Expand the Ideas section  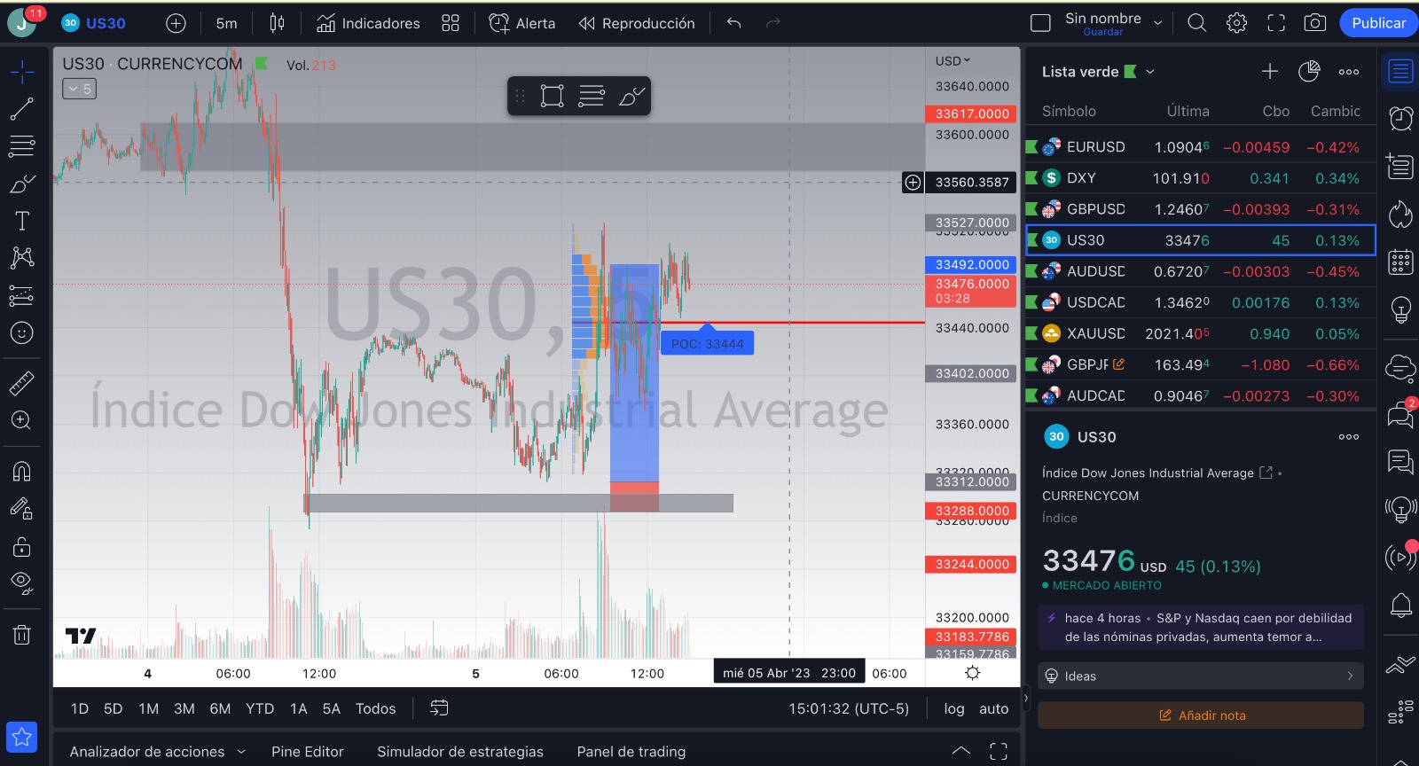pos(1200,676)
